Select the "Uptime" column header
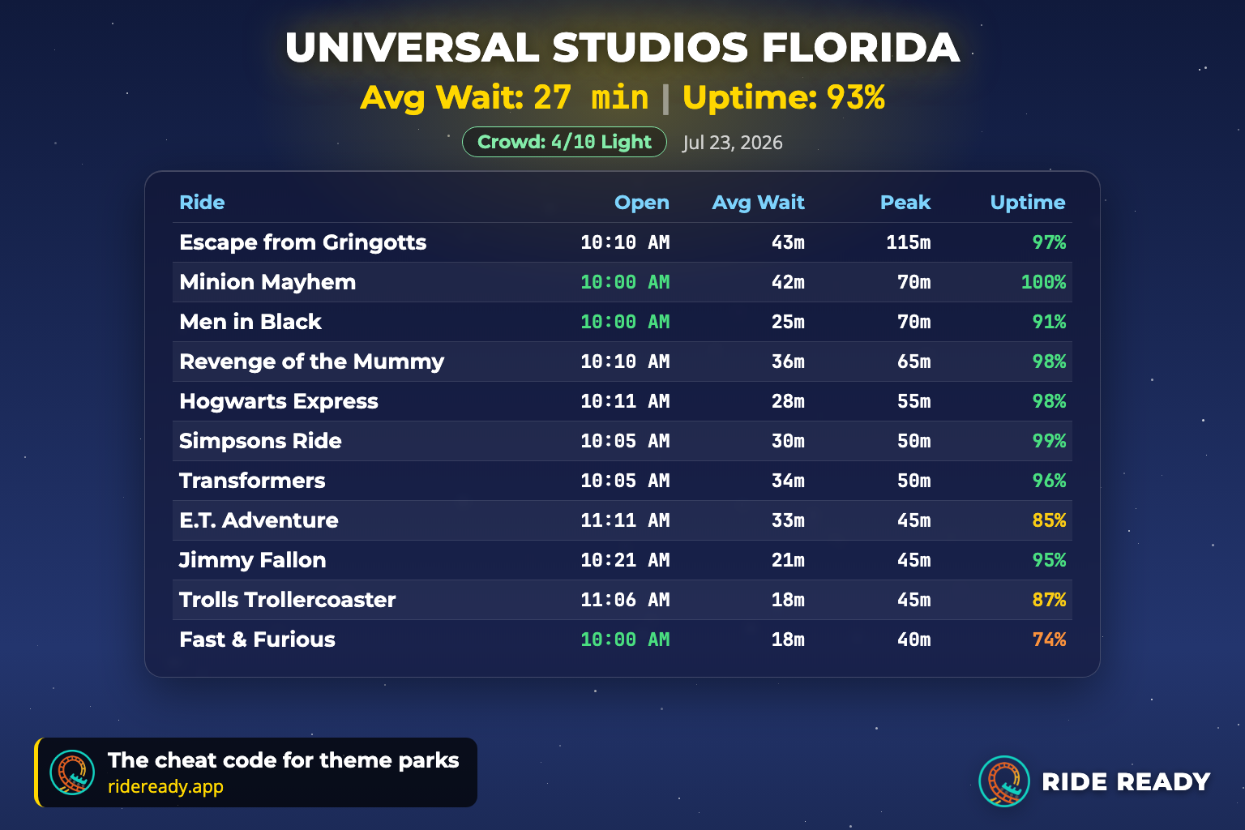1245x830 pixels. click(1028, 203)
